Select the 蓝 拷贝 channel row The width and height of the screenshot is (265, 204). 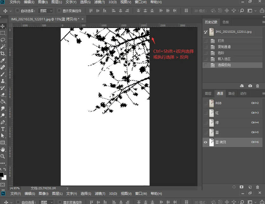coord(233,142)
